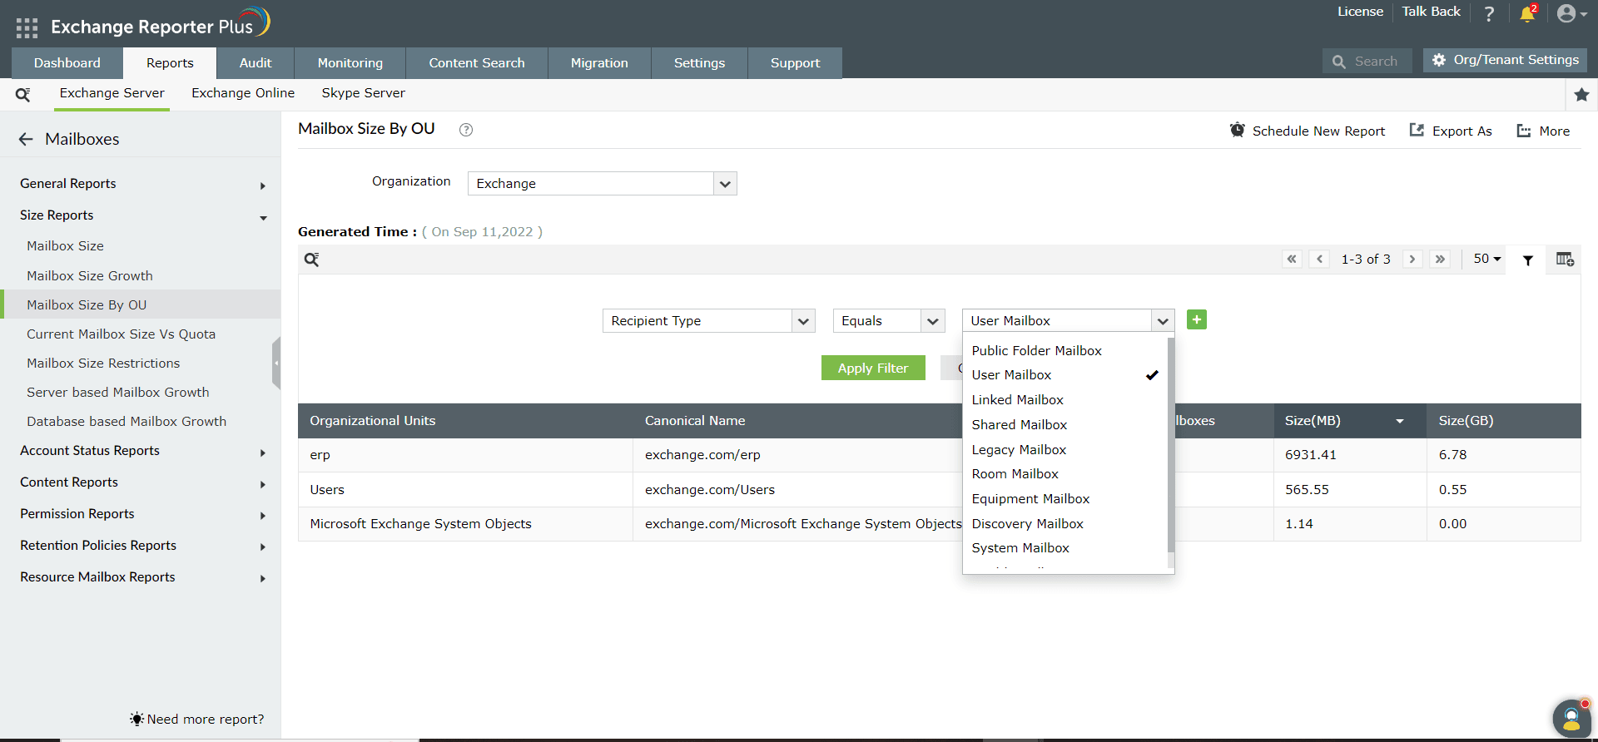Viewport: 1598px width, 742px height.
Task: Click the Apply Filter button
Action: pyautogui.click(x=873, y=368)
